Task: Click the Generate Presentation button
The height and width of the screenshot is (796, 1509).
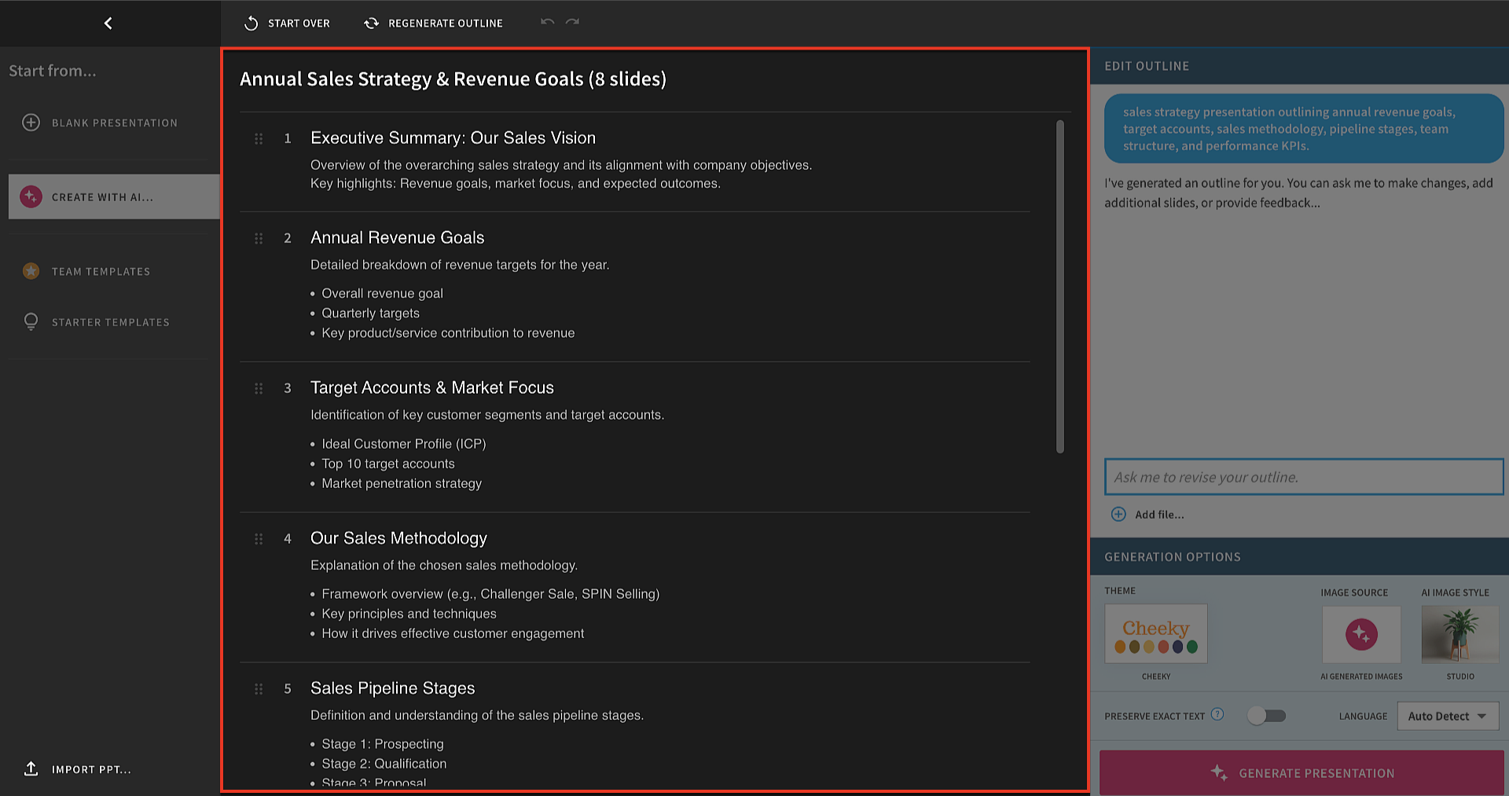Action: click(x=1302, y=773)
